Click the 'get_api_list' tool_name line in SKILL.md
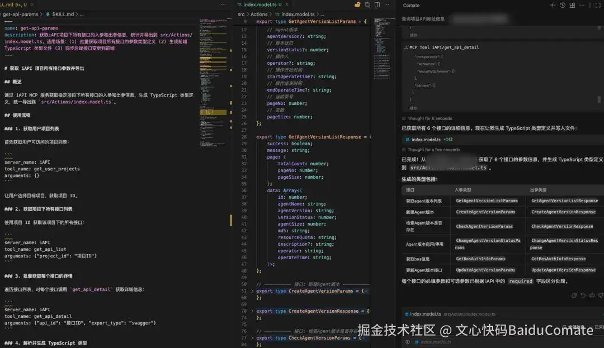This screenshot has width=604, height=348. click(x=35, y=249)
